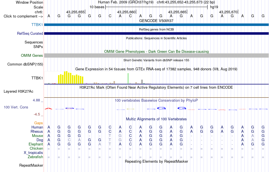Click the yellow brain tissue bars in GTEx chart
The height and width of the screenshot is (172, 269).
tap(71, 78)
